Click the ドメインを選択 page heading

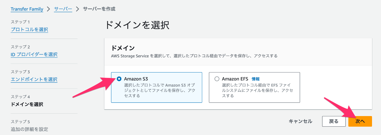[137, 25]
